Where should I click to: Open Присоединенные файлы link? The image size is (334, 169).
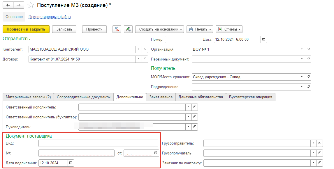coord(50,17)
